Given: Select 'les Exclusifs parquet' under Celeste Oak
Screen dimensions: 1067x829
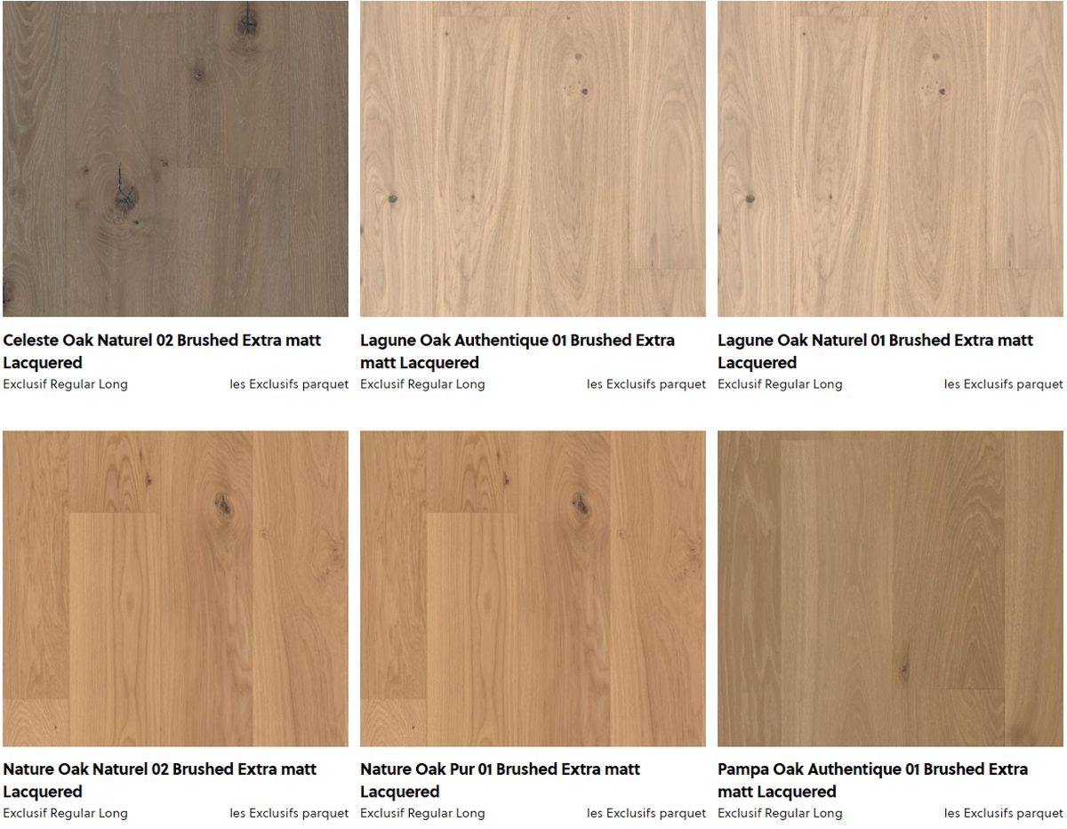Looking at the screenshot, I should click(x=289, y=384).
